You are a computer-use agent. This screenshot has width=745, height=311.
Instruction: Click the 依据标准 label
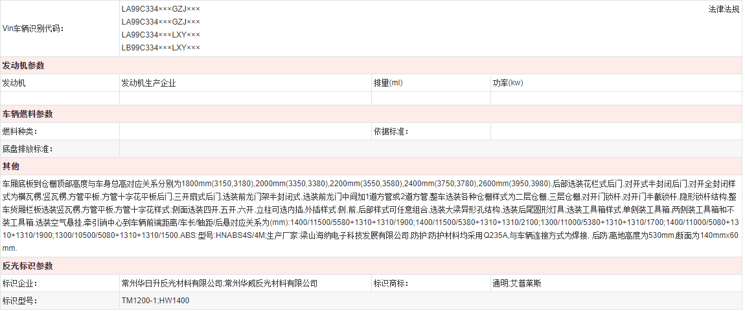391,132
